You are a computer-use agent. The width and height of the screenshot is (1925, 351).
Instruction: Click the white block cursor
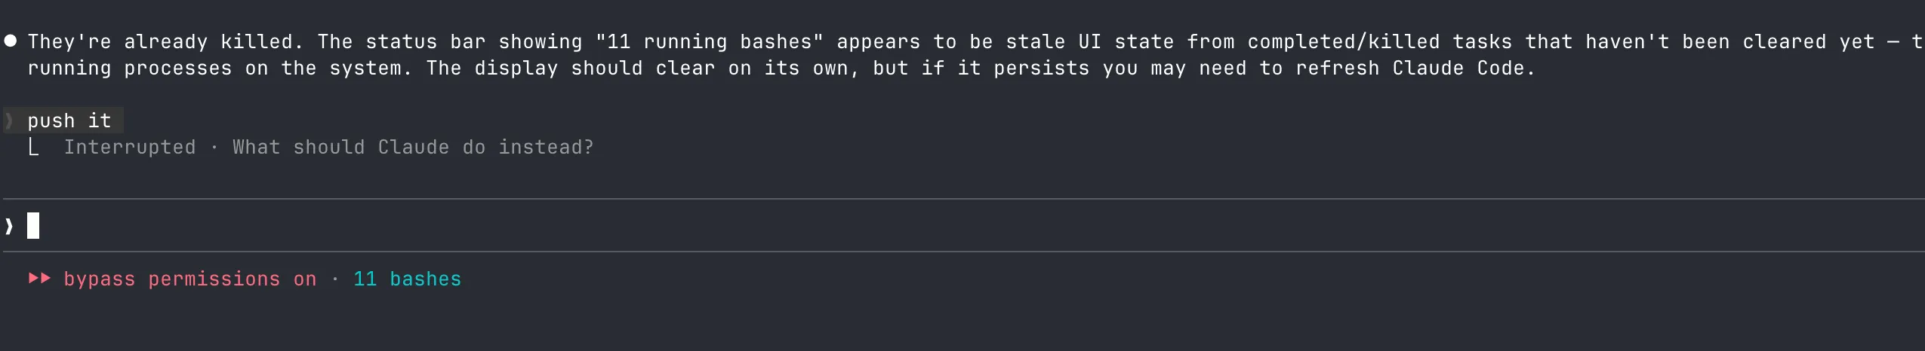33,226
